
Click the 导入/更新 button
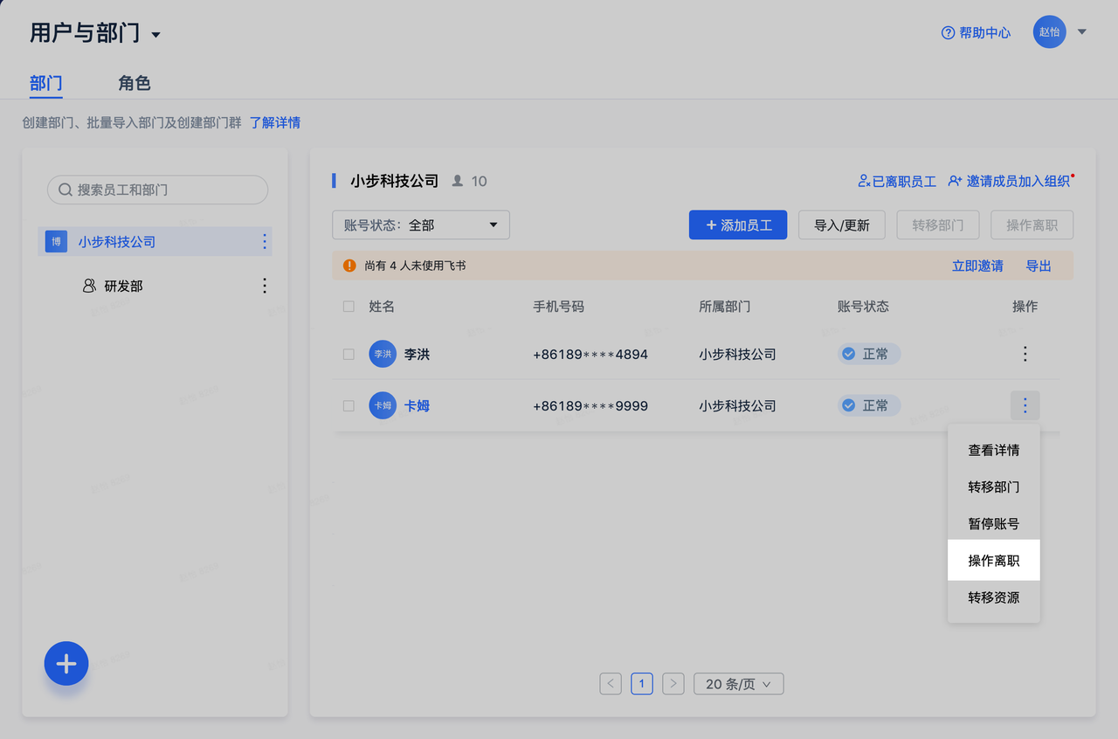842,224
